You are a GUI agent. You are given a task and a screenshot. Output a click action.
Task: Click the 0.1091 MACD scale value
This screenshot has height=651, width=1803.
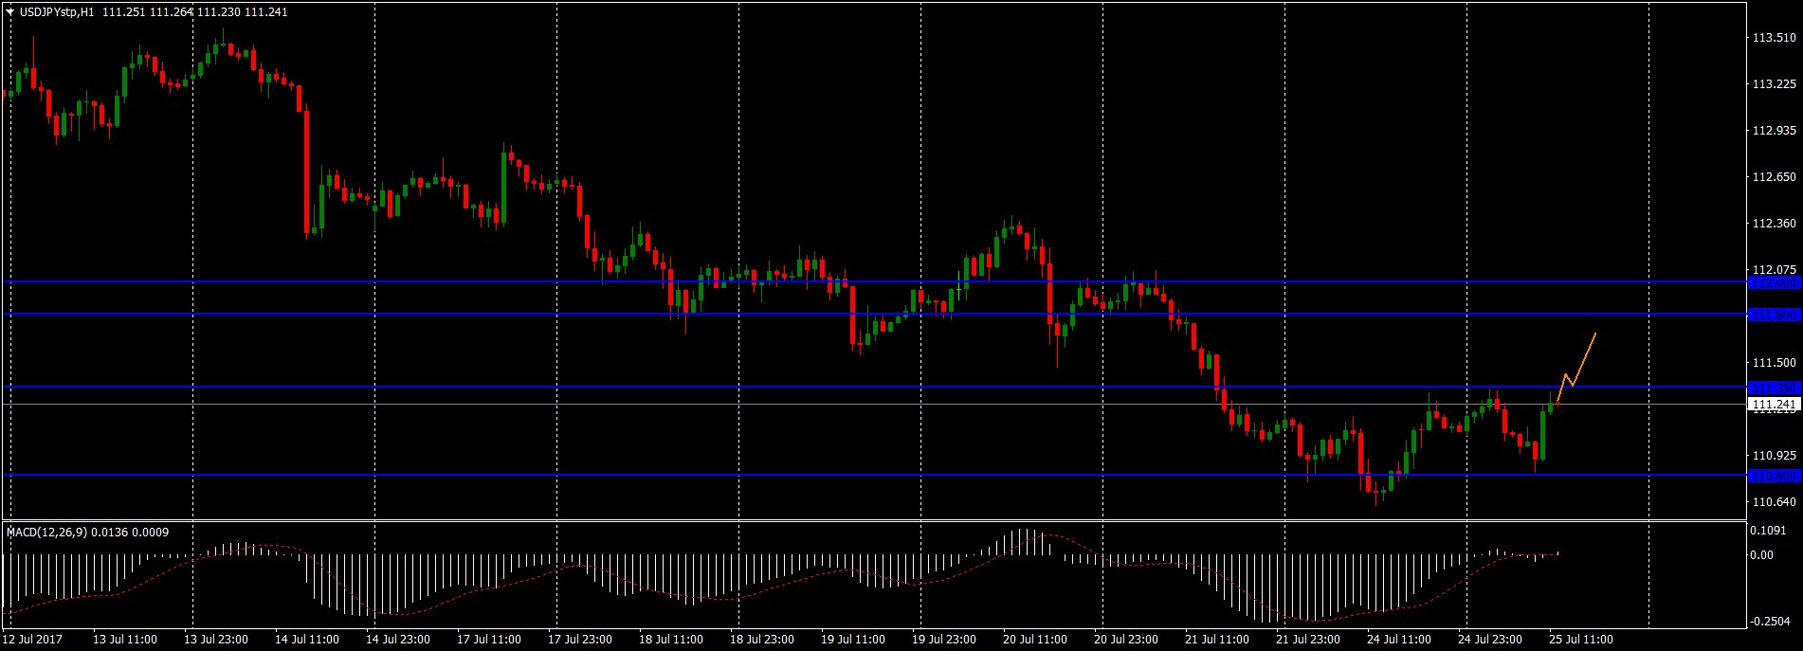pos(1768,531)
